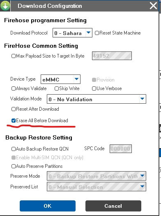Click the green download arrow icon
The height and width of the screenshot is (216, 161).
[x=5, y=6]
